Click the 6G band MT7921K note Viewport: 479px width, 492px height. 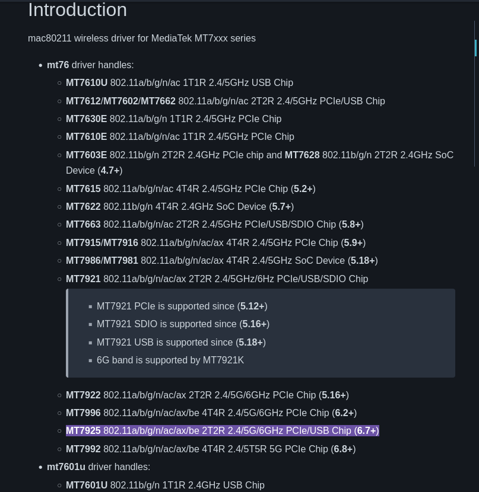pyautogui.click(x=170, y=360)
